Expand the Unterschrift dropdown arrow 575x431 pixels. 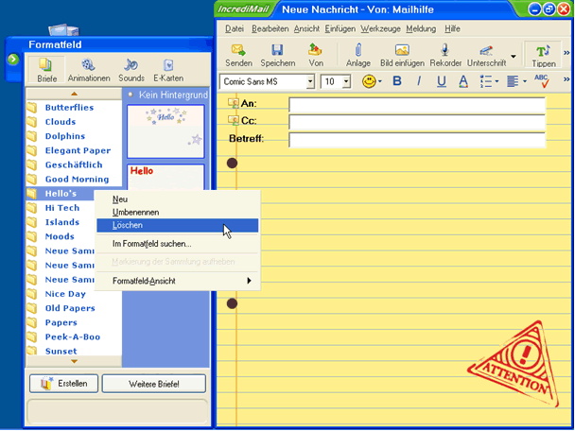(514, 57)
